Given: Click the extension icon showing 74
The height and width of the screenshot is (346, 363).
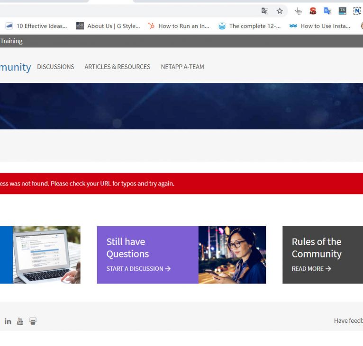Looking at the screenshot, I should coord(342,11).
